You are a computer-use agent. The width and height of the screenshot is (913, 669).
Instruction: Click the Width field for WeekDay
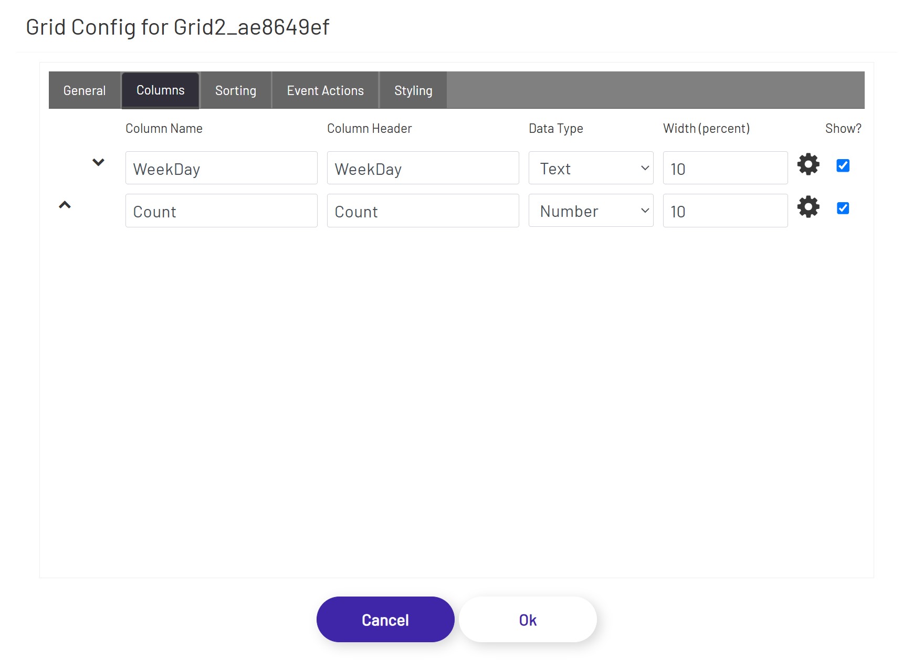(725, 168)
